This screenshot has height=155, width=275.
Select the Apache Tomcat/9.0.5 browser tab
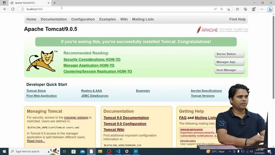[x=30, y=3]
